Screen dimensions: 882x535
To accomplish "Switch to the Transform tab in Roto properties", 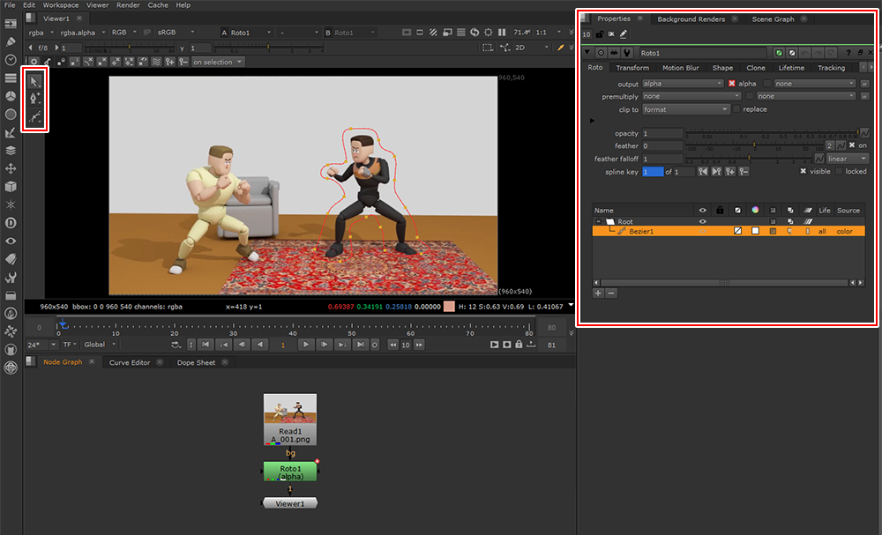I will [632, 68].
